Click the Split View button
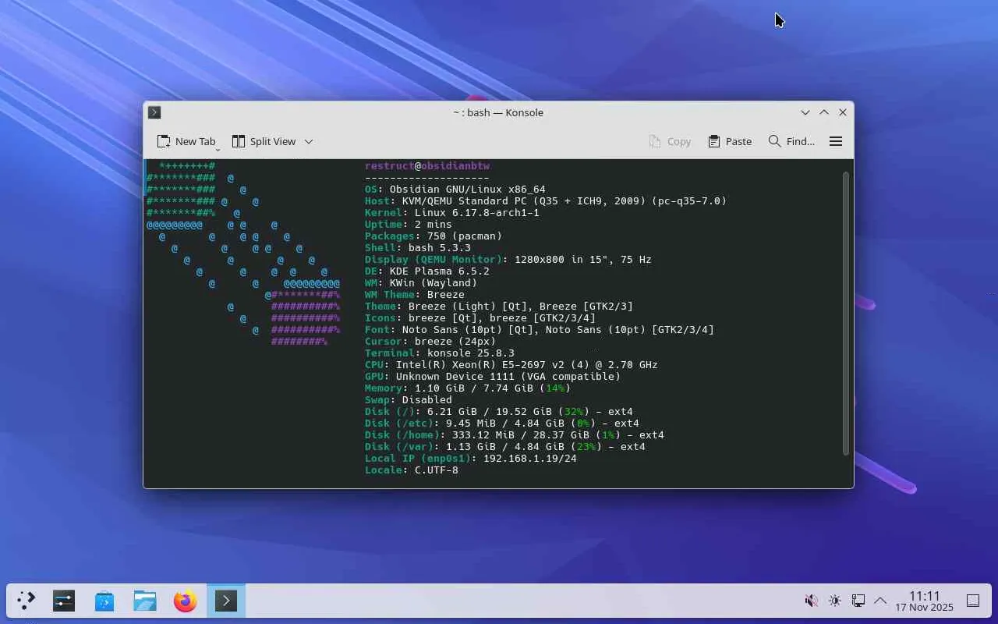 (264, 141)
